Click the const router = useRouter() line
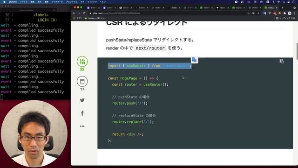Viewport: 298px width, 168px height. 140,84
